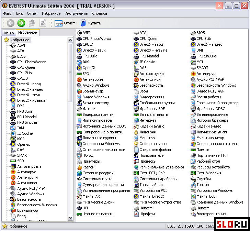This screenshot has height=231, width=250.
Task: Select Автозагрузка in the left tree
Action: [x=29, y=166]
